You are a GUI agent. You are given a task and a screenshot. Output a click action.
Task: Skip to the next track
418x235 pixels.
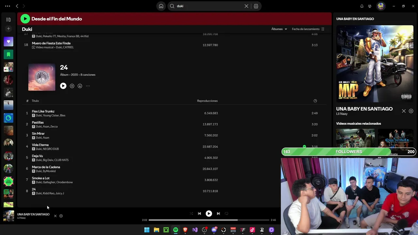tap(218, 213)
